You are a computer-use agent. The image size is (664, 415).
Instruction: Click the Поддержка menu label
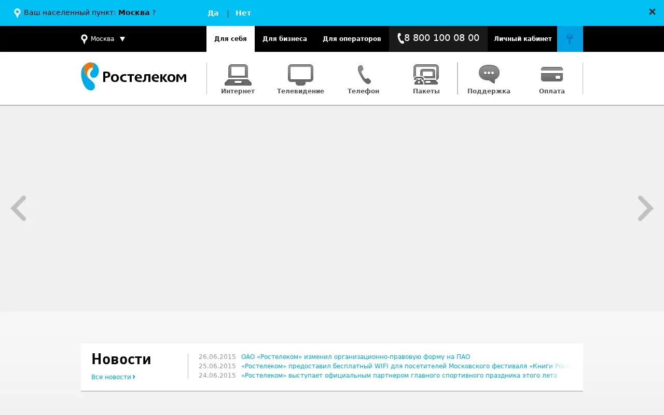pos(489,91)
